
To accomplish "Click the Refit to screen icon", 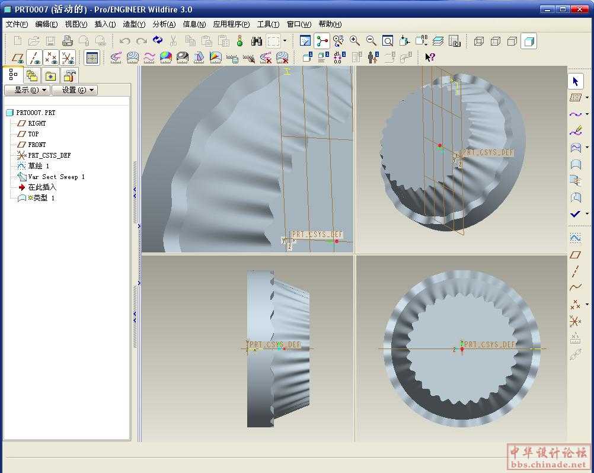I will pyautogui.click(x=388, y=41).
